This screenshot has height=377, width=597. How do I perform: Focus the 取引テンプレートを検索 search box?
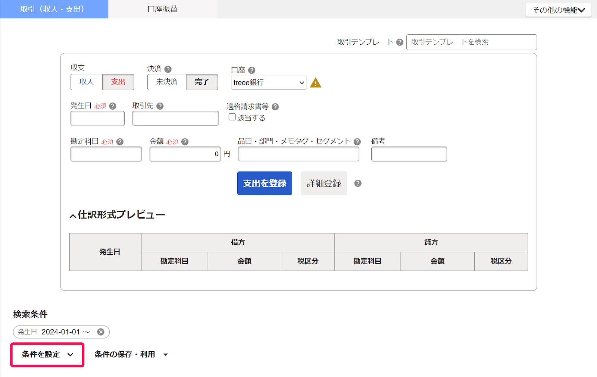(472, 42)
